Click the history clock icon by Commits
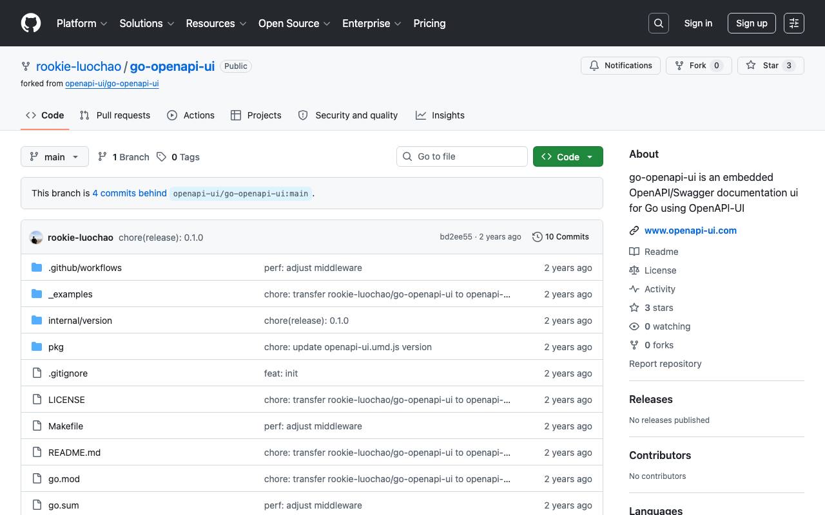The image size is (825, 515). (538, 237)
